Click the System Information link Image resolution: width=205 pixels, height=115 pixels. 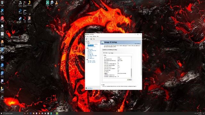click(90, 88)
